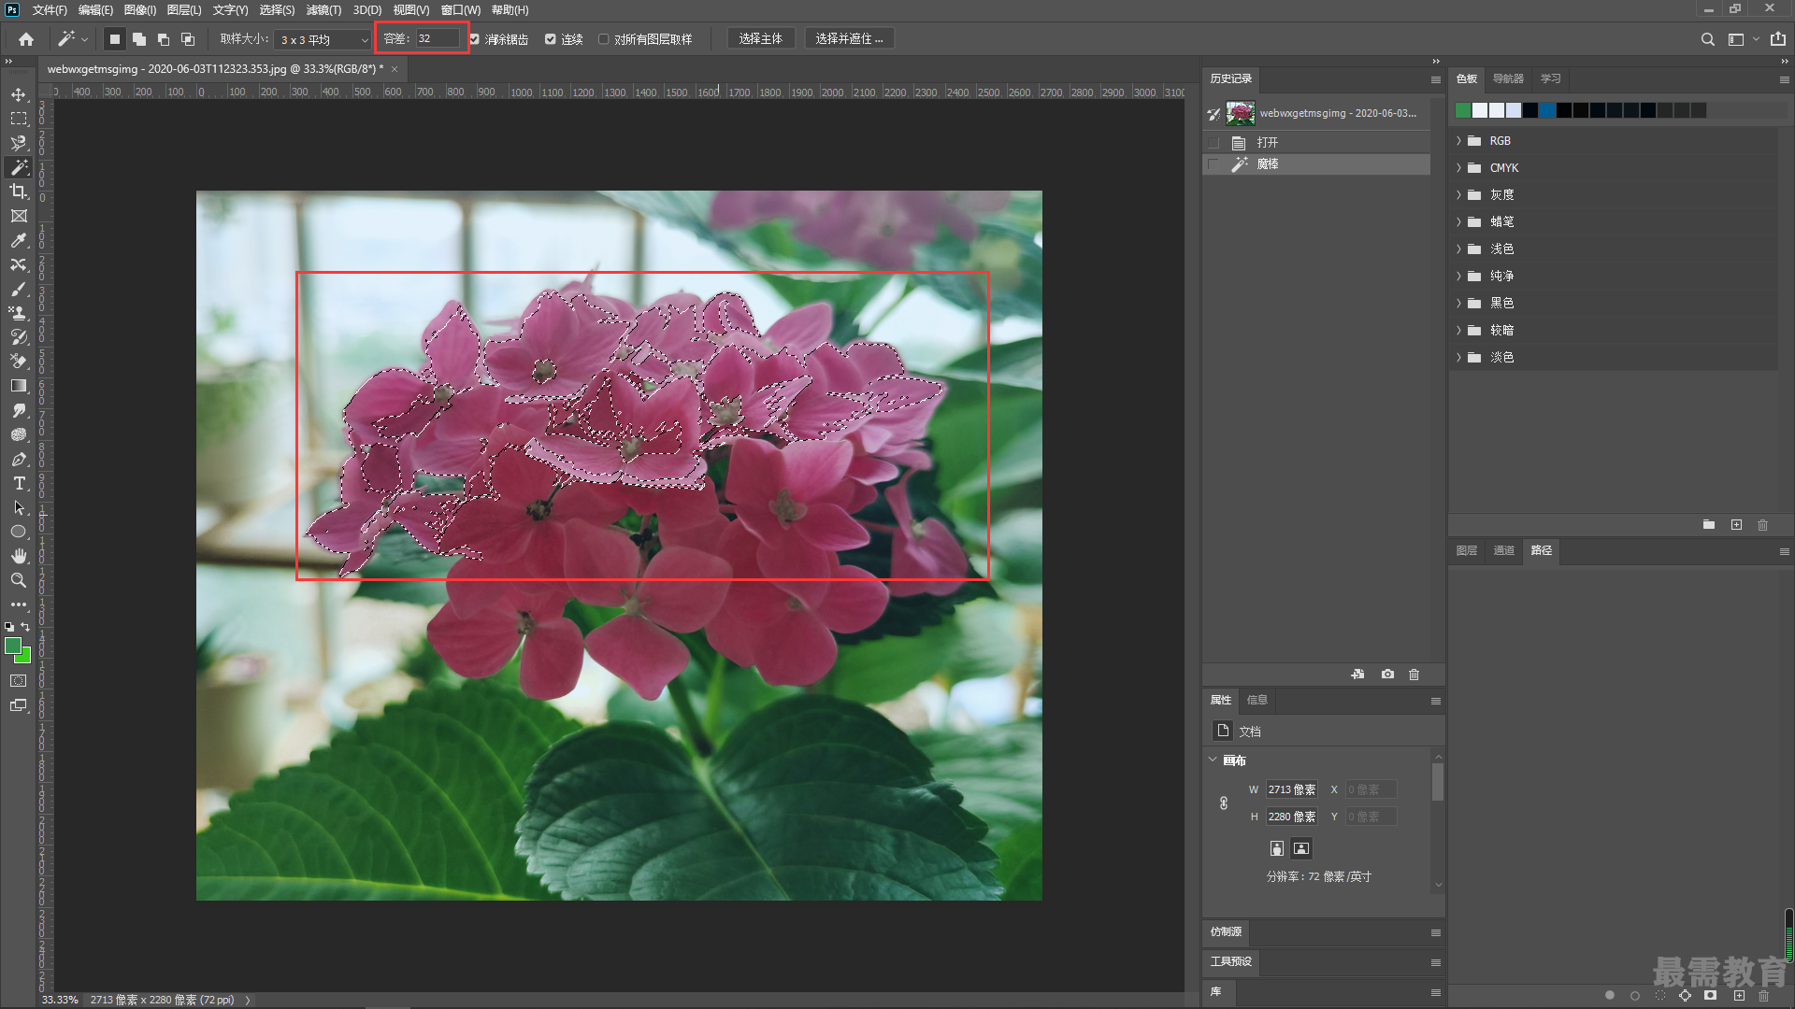
Task: Delete current history state trash icon
Action: coord(1414,674)
